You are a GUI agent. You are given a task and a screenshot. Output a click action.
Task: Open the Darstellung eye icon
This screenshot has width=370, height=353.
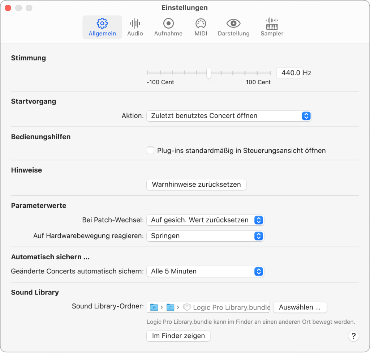click(x=233, y=24)
